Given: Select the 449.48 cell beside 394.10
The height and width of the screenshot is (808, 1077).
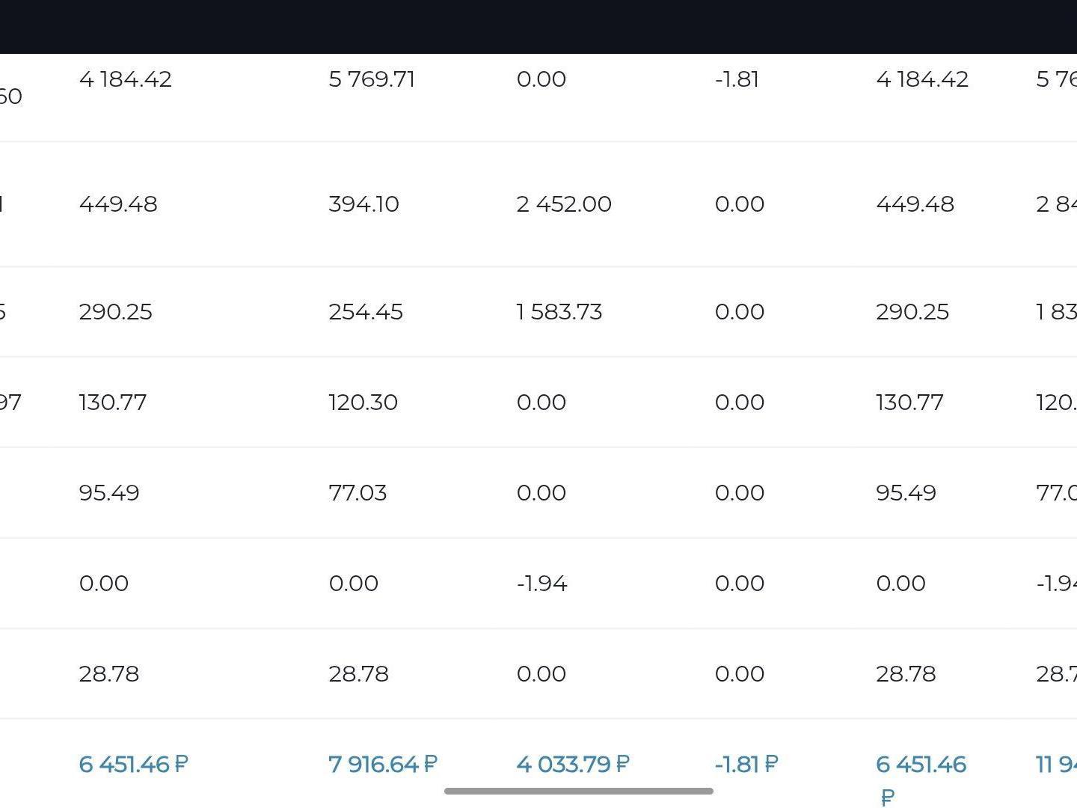Looking at the screenshot, I should (118, 204).
